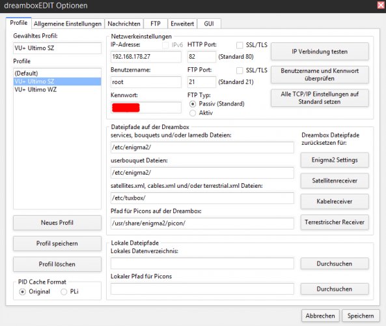Click Speichern to save options
386x326 pixels.
(x=361, y=316)
